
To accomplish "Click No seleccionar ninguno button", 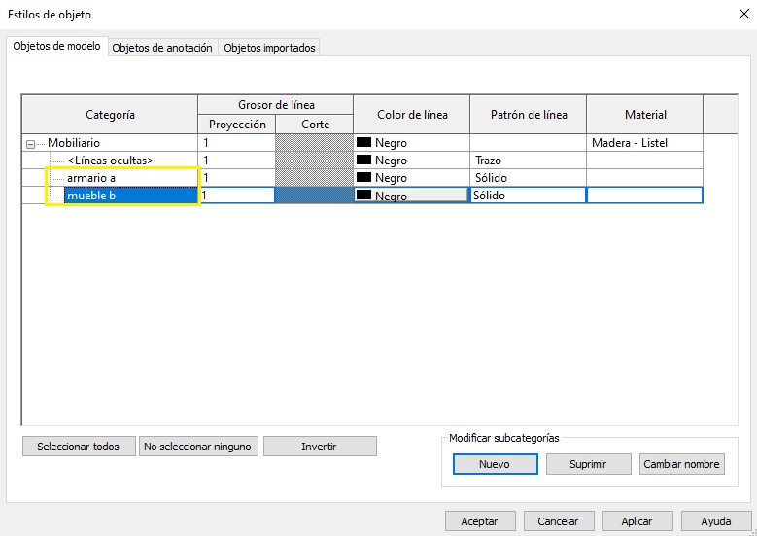I will (x=198, y=447).
